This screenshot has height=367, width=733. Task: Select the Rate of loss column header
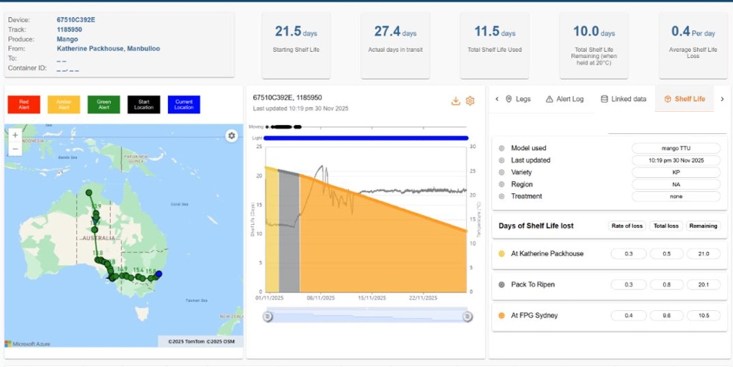(627, 226)
